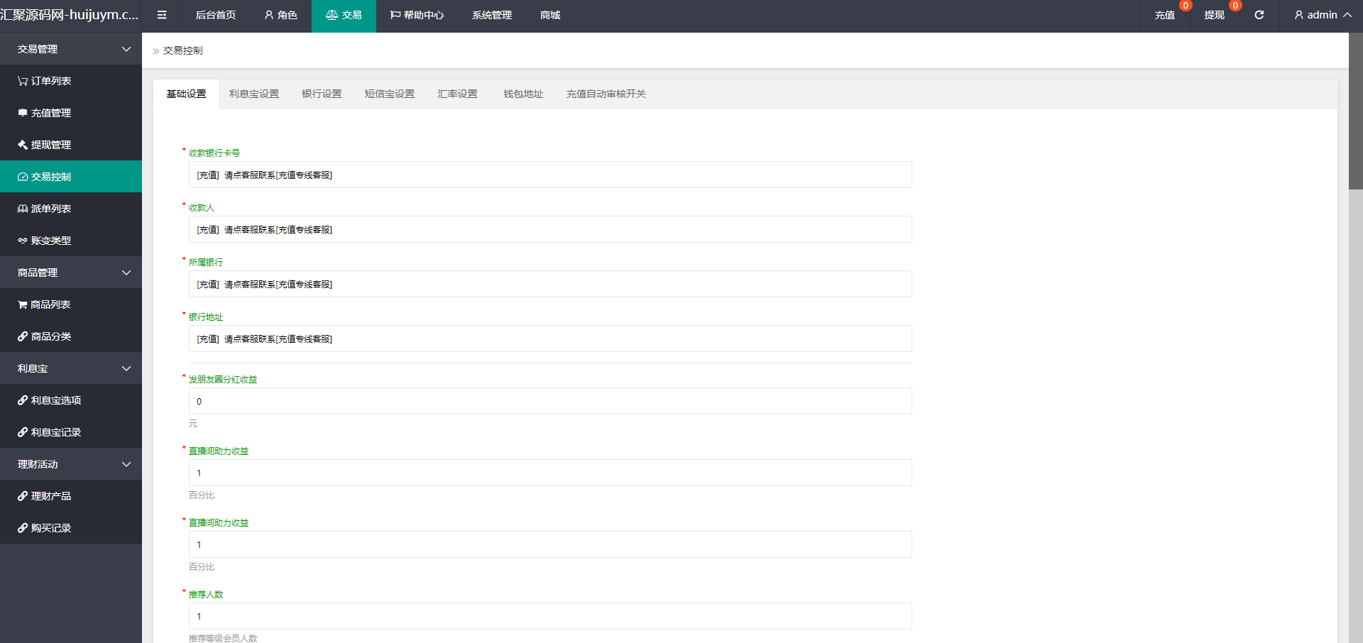Click the refresh icon in top bar
This screenshot has width=1363, height=643.
point(1259,15)
